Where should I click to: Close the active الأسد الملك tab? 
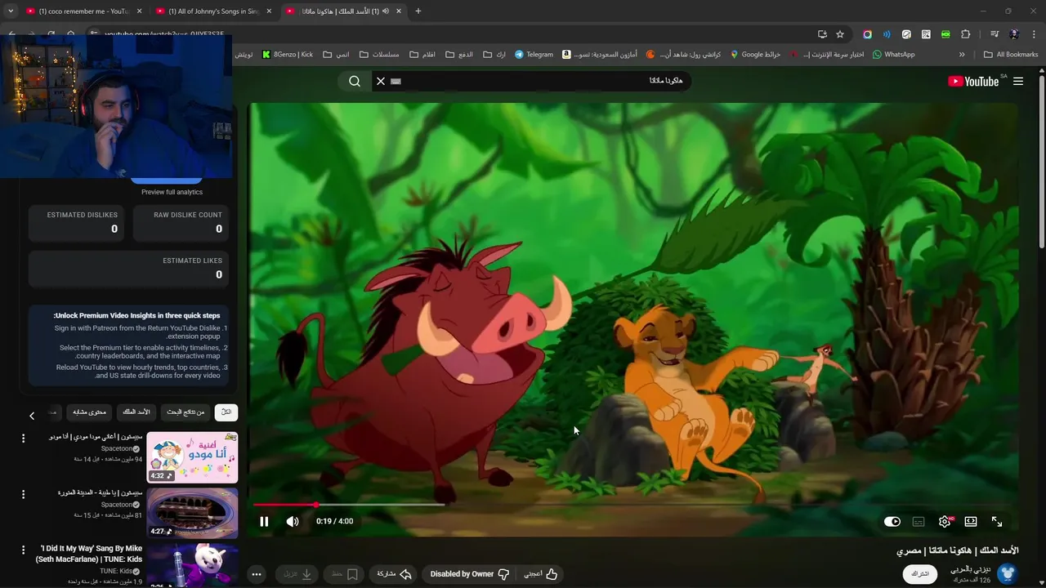397,11
